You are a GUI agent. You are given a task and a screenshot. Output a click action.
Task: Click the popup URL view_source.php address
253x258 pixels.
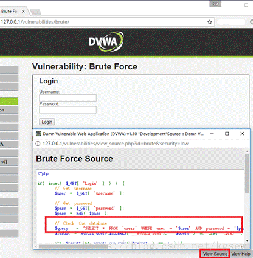(116, 144)
